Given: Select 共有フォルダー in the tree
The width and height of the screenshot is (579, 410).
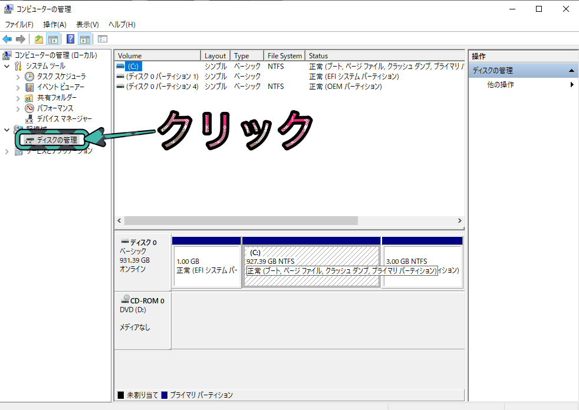Looking at the screenshot, I should click(x=57, y=97).
